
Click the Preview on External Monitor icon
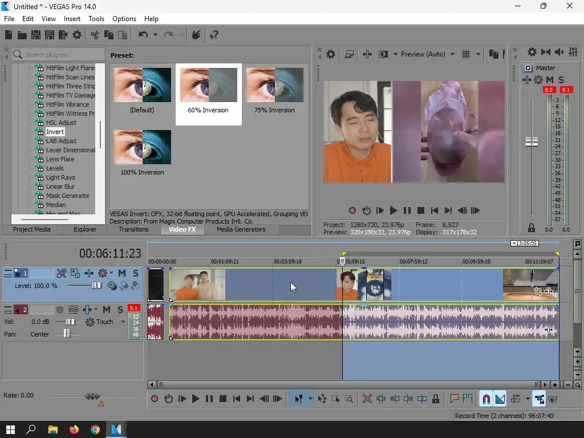coord(349,54)
